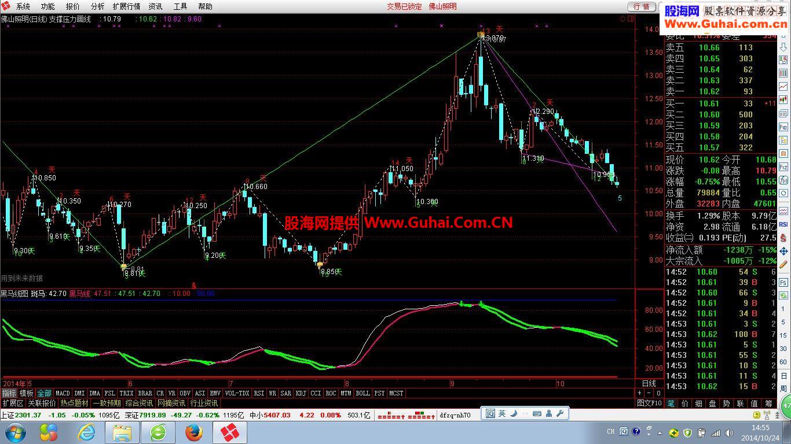Open the 扩展区 panel tab
791x444 pixels.
pyautogui.click(x=12, y=403)
